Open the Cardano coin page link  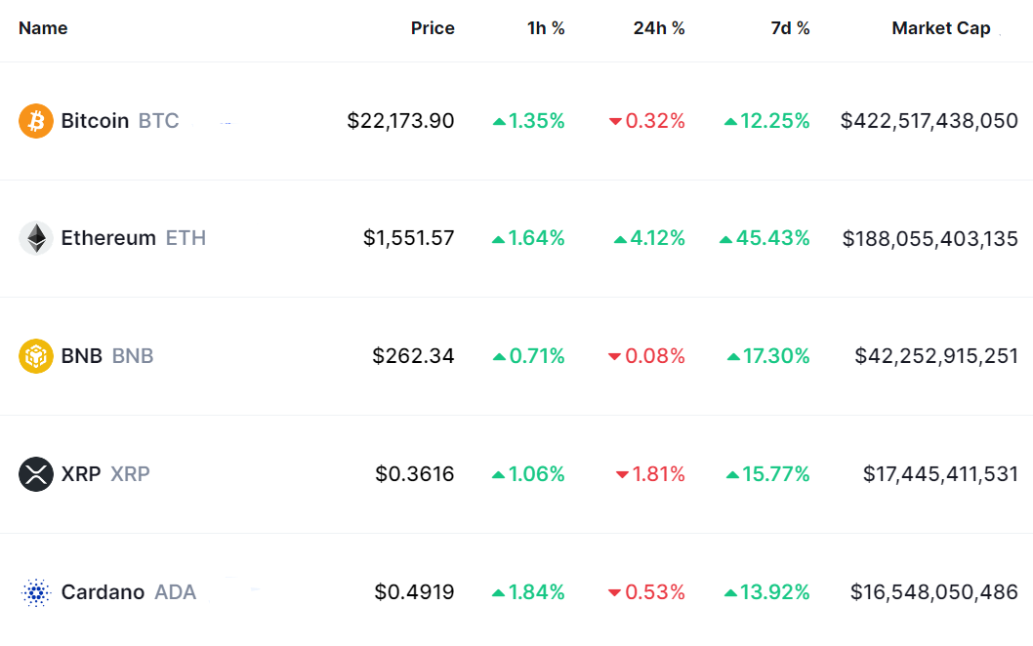pyautogui.click(x=103, y=592)
